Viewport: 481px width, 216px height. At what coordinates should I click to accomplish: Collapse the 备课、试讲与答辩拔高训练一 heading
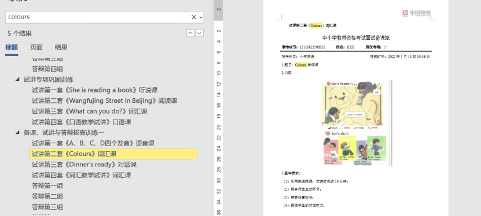tap(17, 132)
